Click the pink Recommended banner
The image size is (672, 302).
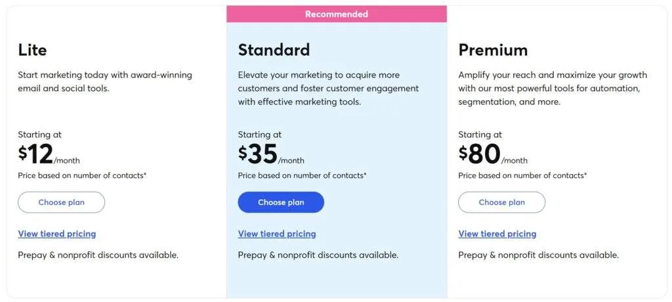tap(337, 14)
